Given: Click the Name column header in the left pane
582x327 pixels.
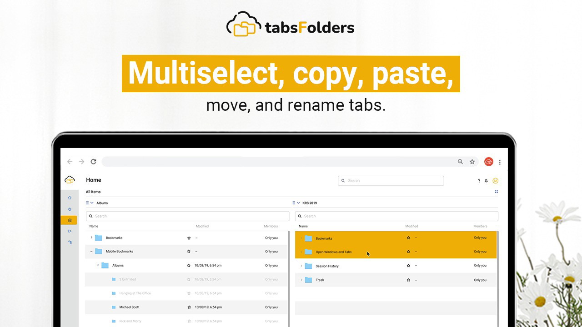Looking at the screenshot, I should coord(94,226).
